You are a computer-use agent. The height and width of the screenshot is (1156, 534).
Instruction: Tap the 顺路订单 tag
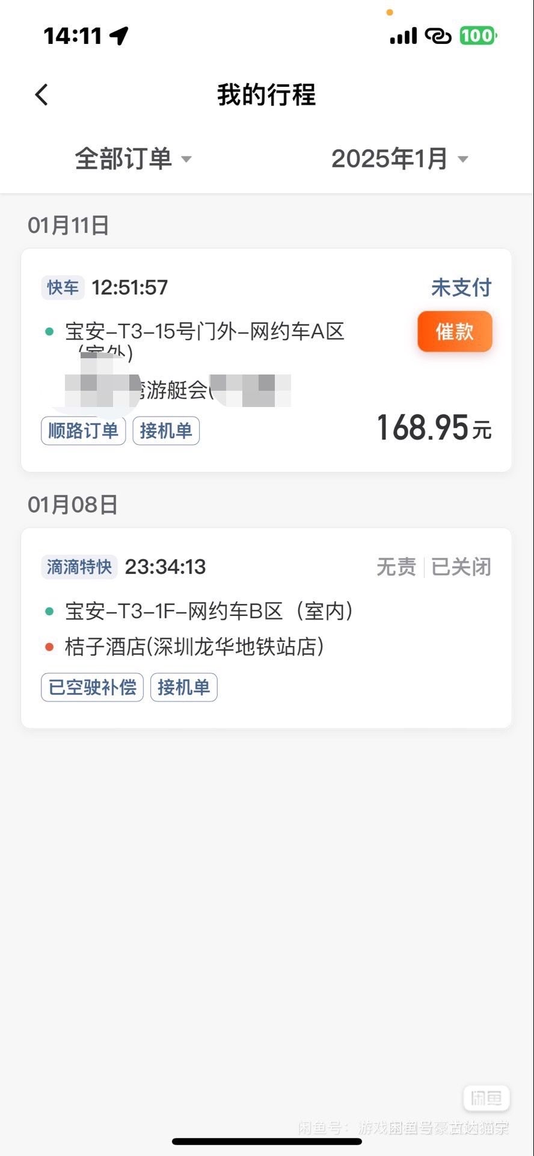tap(83, 431)
